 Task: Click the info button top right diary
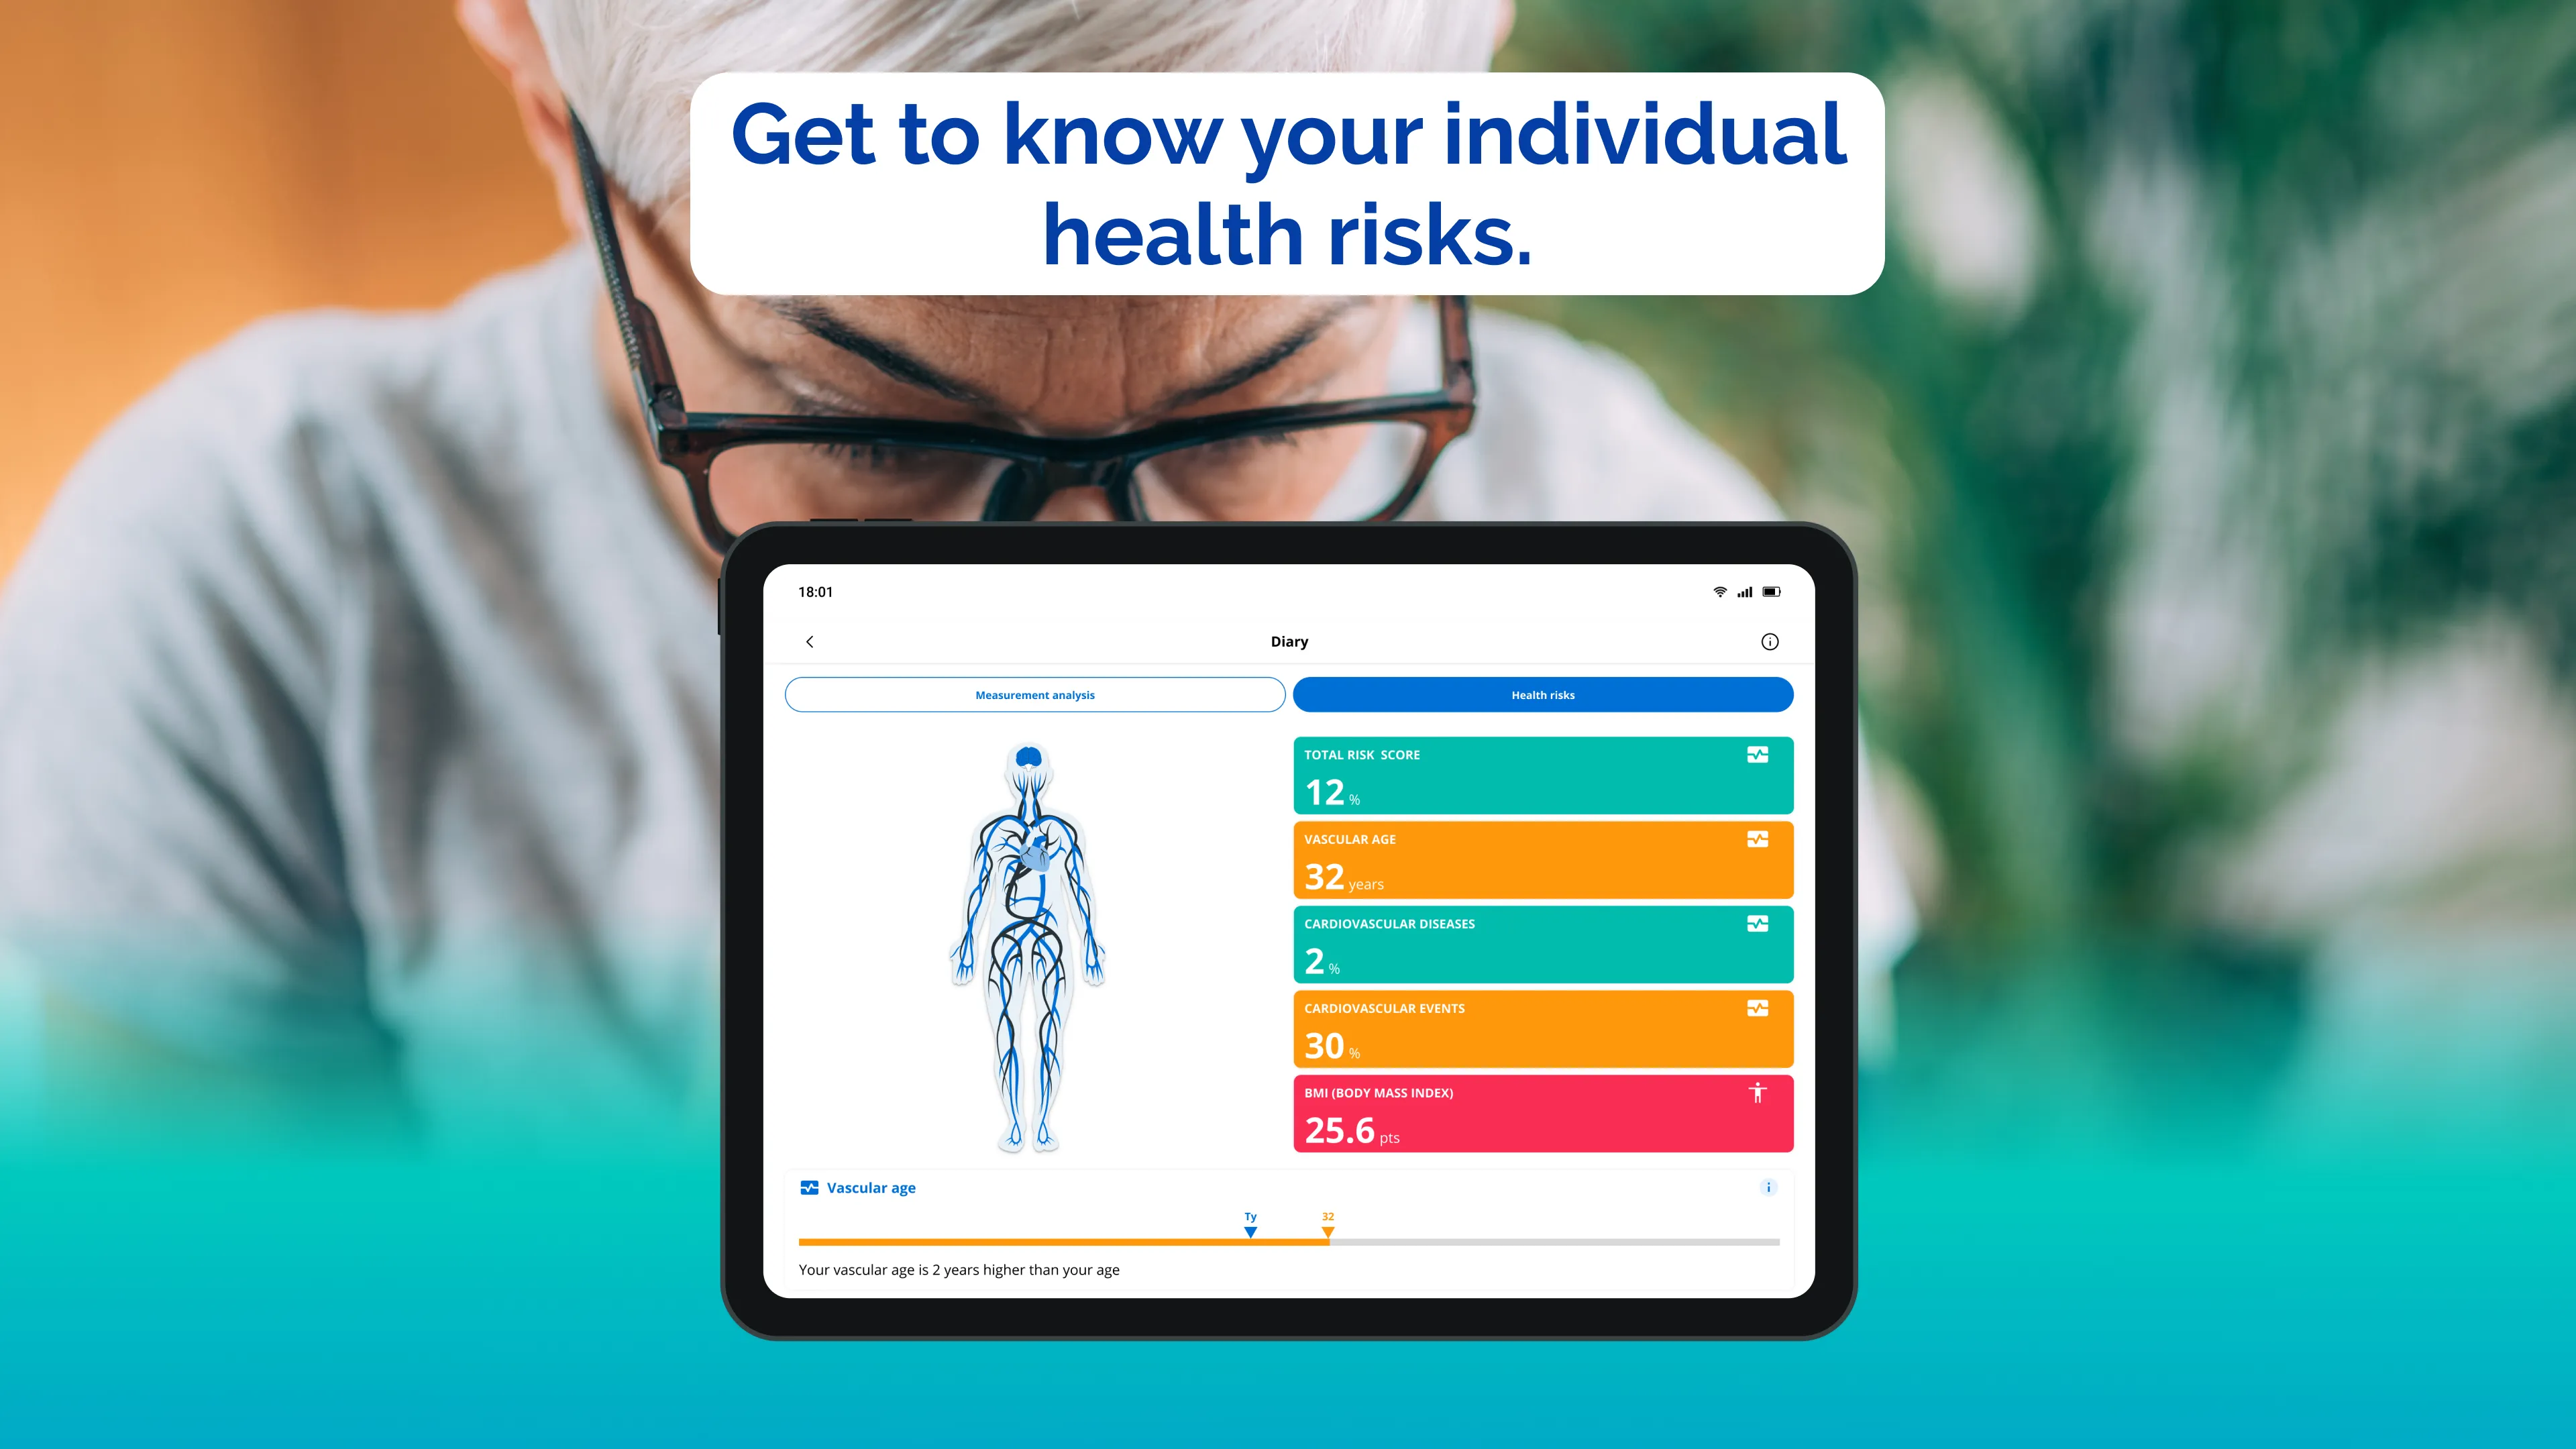tap(1769, 641)
